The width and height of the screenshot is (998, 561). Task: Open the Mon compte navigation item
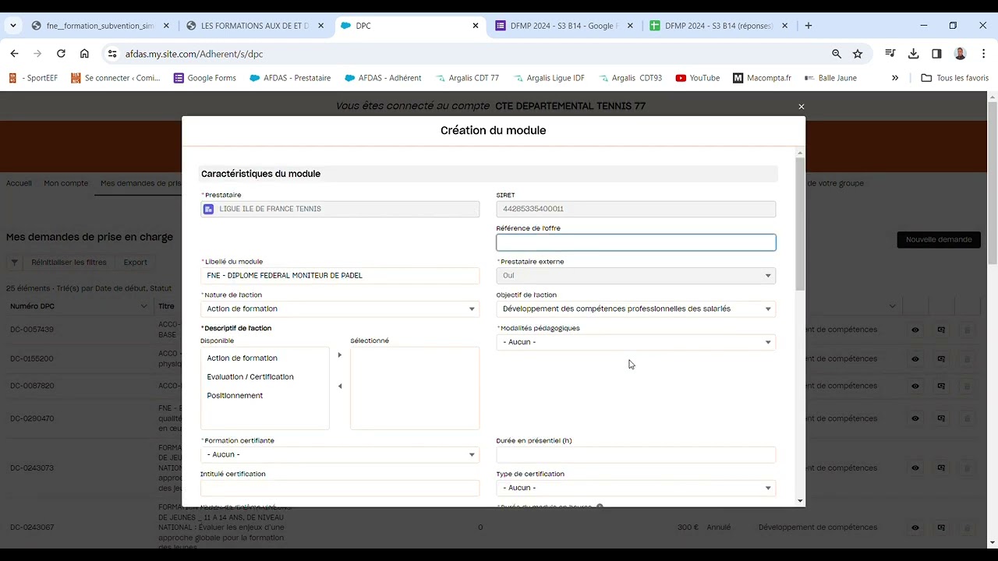click(x=66, y=183)
